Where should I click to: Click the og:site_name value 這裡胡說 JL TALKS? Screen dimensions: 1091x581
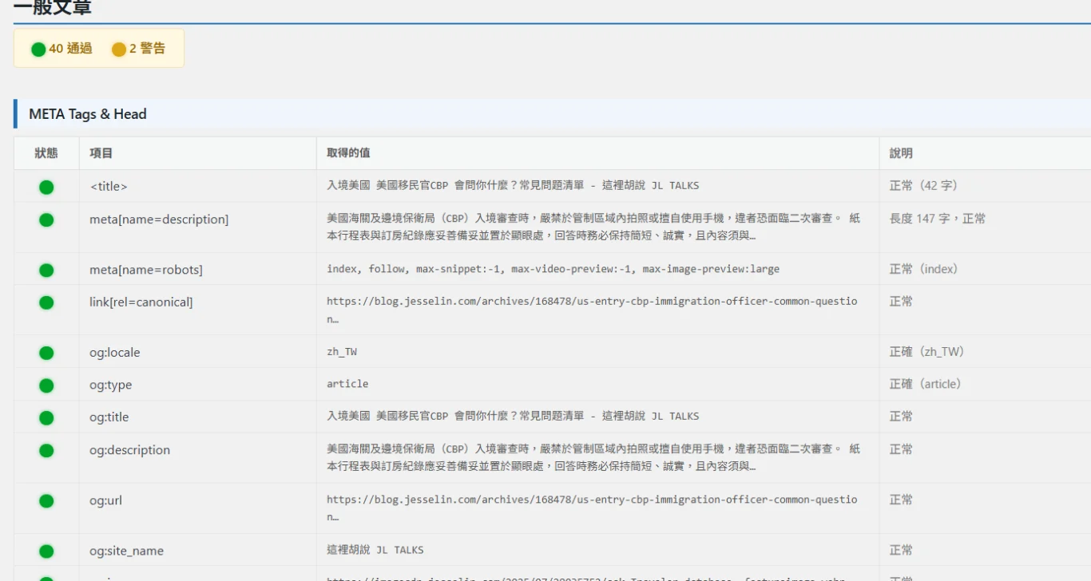tap(375, 550)
